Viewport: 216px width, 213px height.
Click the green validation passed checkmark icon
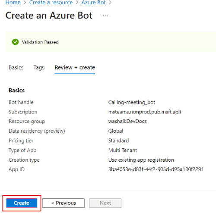tap(16, 42)
